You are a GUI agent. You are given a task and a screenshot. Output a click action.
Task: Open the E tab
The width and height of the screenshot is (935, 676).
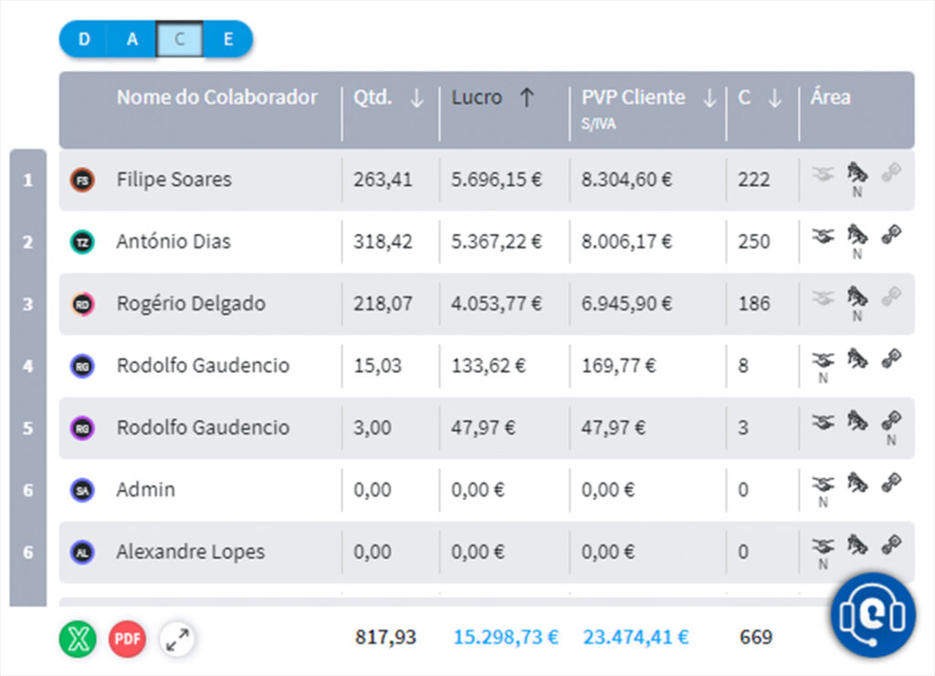pos(228,39)
